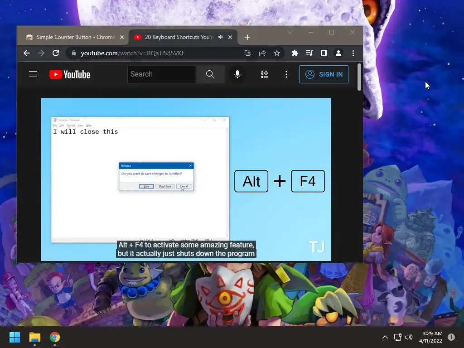
Task: Click the YouTube search magnifier button
Action: coord(210,74)
